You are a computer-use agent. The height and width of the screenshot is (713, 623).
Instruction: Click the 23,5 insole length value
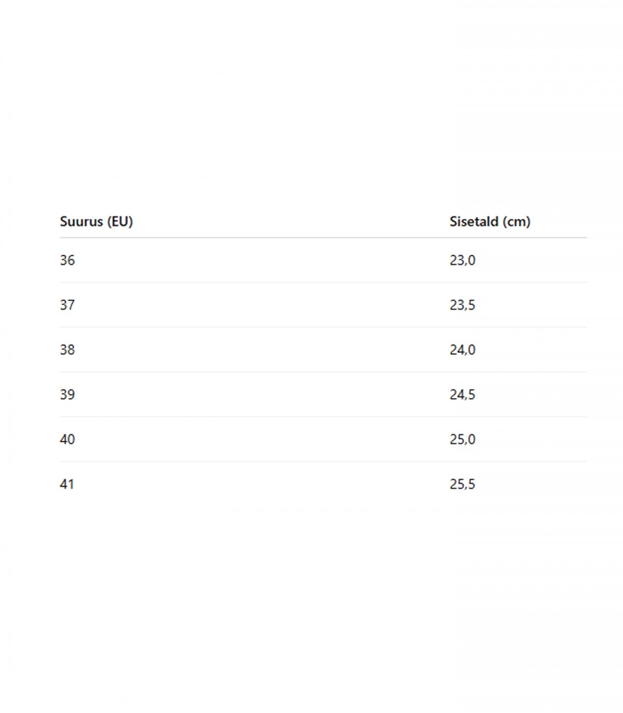tap(463, 305)
